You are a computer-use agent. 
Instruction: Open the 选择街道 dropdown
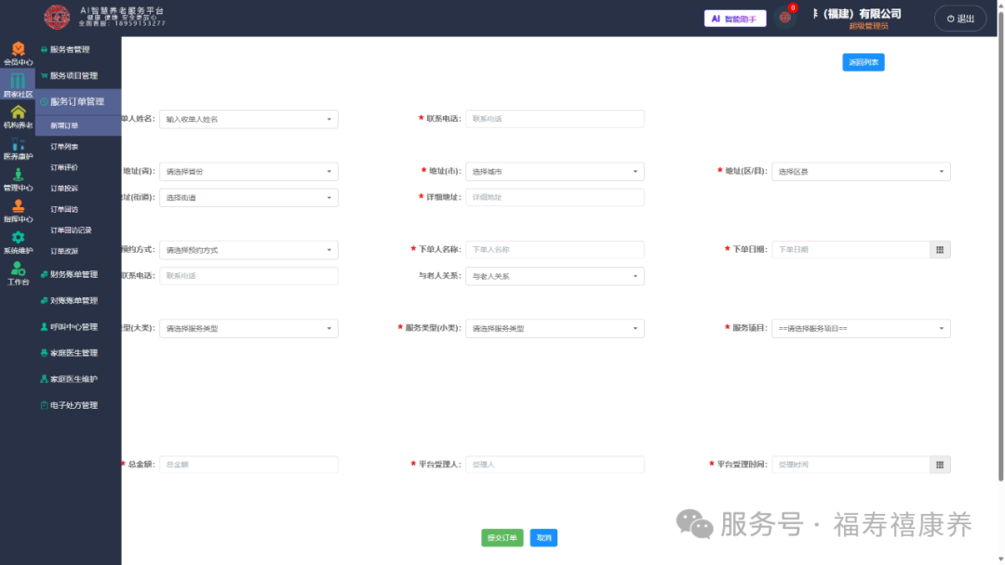(x=248, y=198)
